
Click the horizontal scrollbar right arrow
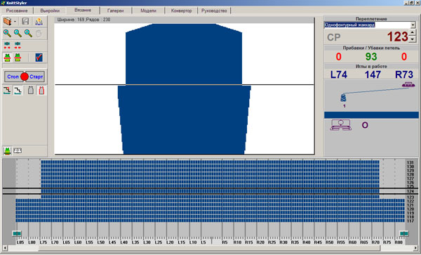tap(415, 248)
